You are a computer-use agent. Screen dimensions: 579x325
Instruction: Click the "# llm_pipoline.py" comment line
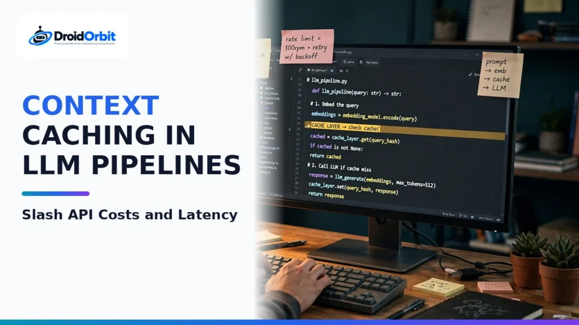coord(327,80)
